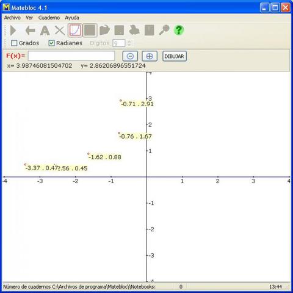Select the letter A text icon
The height and width of the screenshot is (293, 293).
(x=45, y=31)
